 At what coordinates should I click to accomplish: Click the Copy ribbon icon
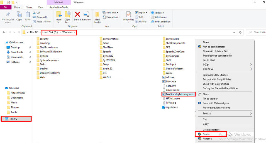(x=19, y=14)
